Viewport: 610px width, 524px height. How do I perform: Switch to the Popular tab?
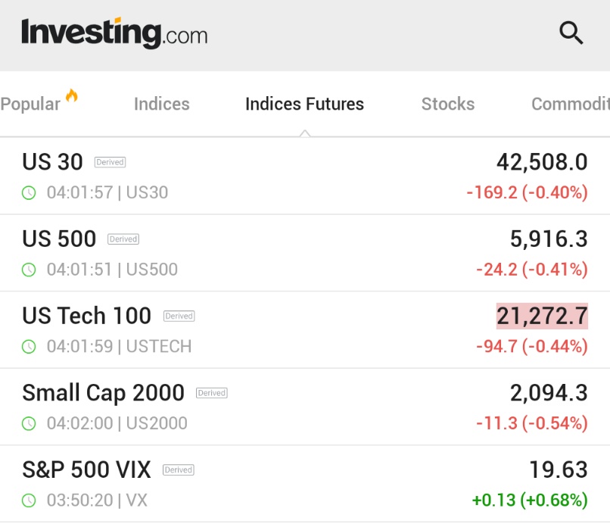[30, 104]
